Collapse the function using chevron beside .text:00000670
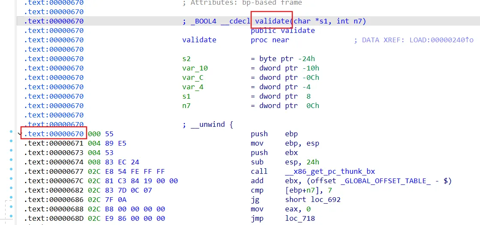The image size is (480, 225). 19,134
